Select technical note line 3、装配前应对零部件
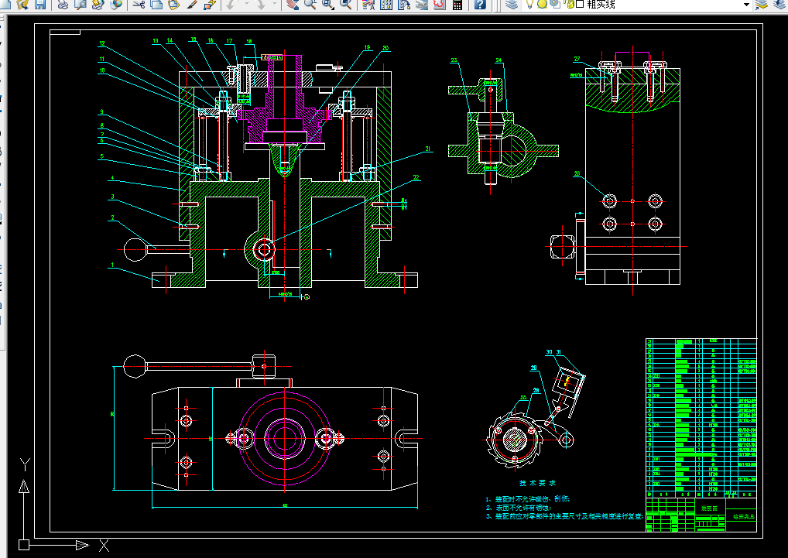 click(x=564, y=516)
